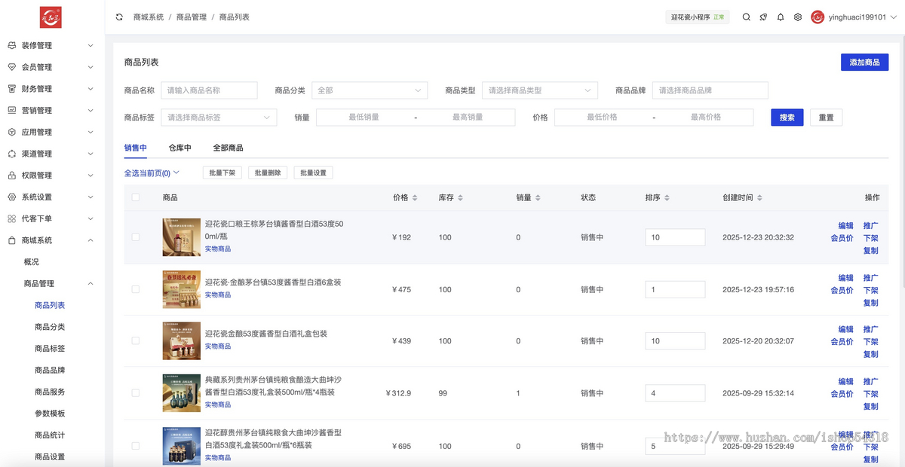The image size is (905, 467).
Task: Switch to the 销售中 tab
Action: click(x=136, y=148)
